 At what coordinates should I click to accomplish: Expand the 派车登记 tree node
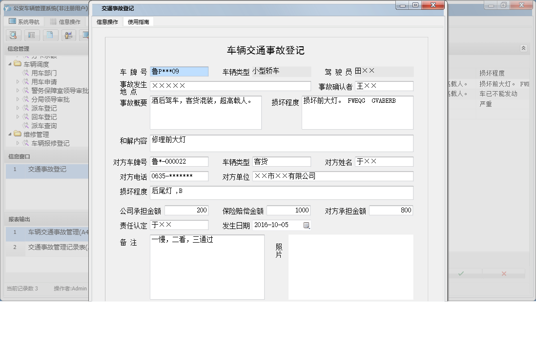(18, 108)
